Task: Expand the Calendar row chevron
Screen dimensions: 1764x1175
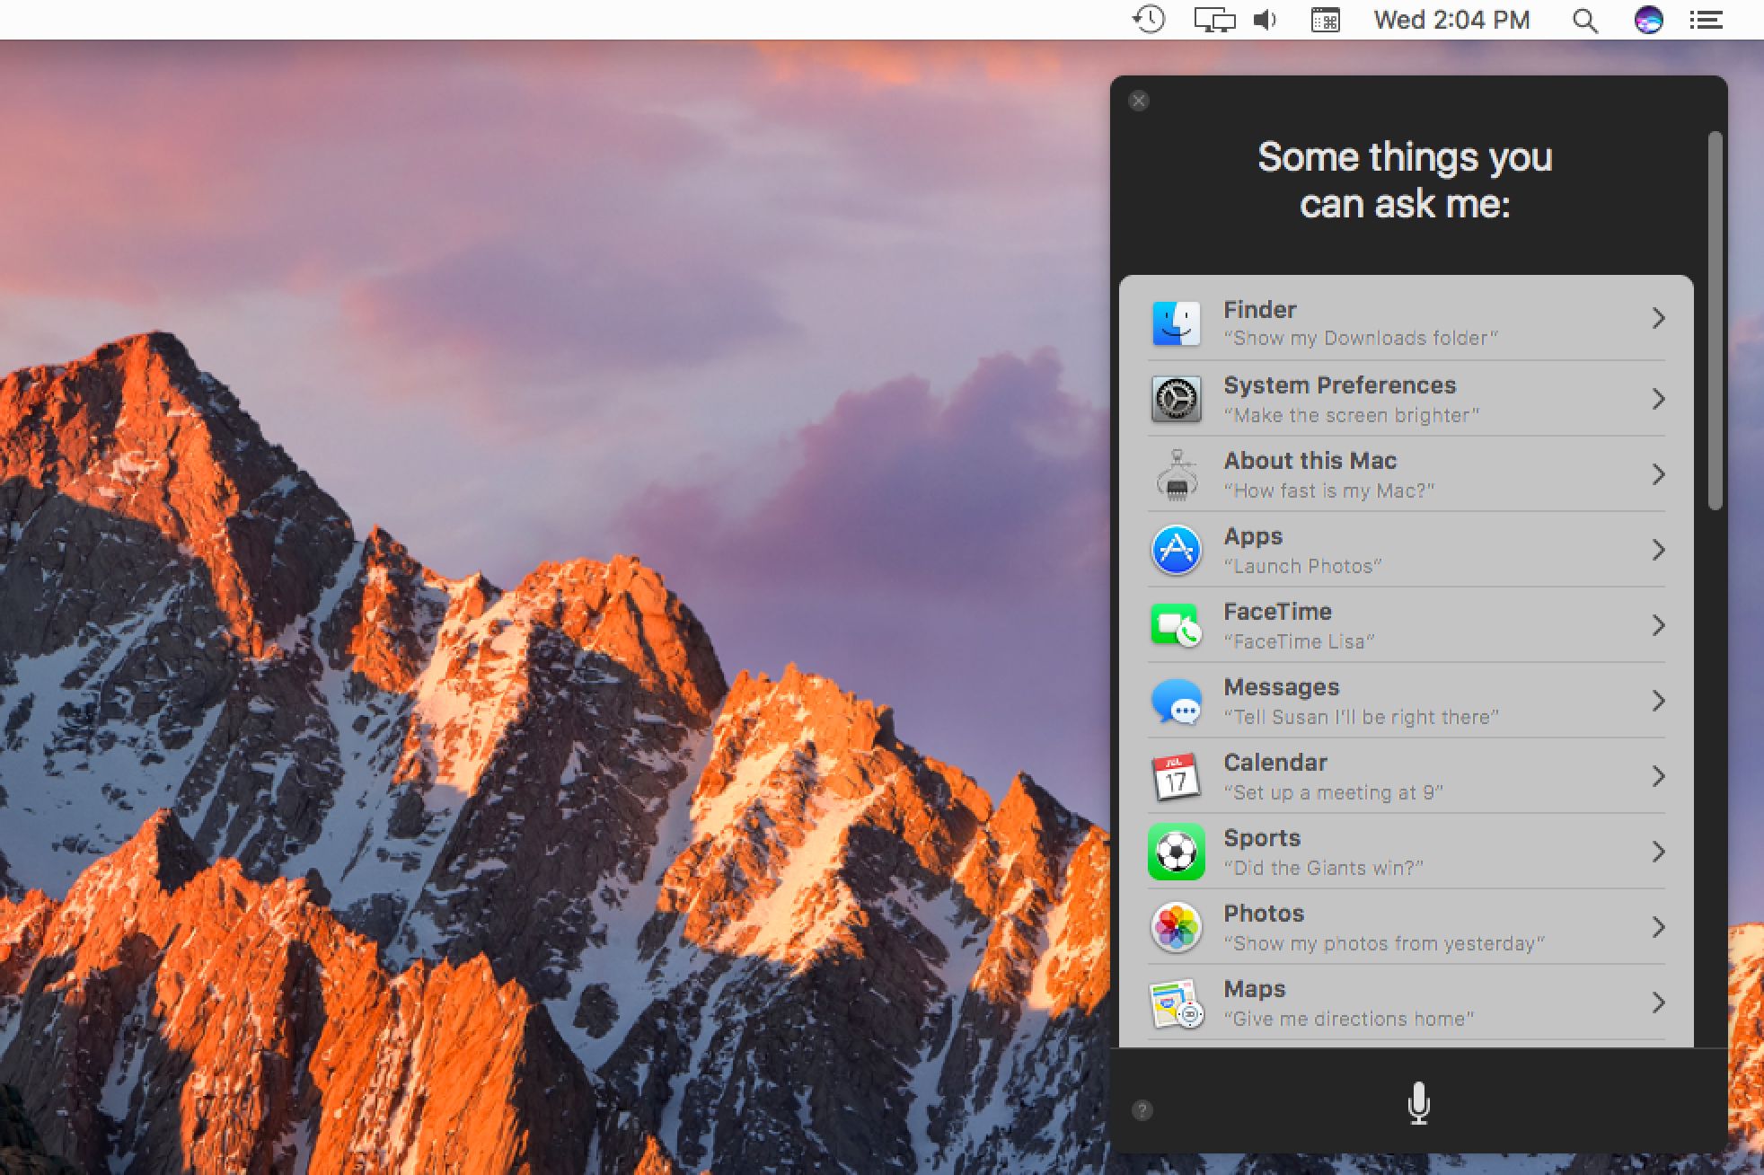Action: click(x=1658, y=776)
